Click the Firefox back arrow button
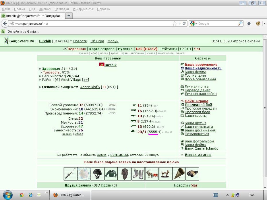 coord(5,24)
